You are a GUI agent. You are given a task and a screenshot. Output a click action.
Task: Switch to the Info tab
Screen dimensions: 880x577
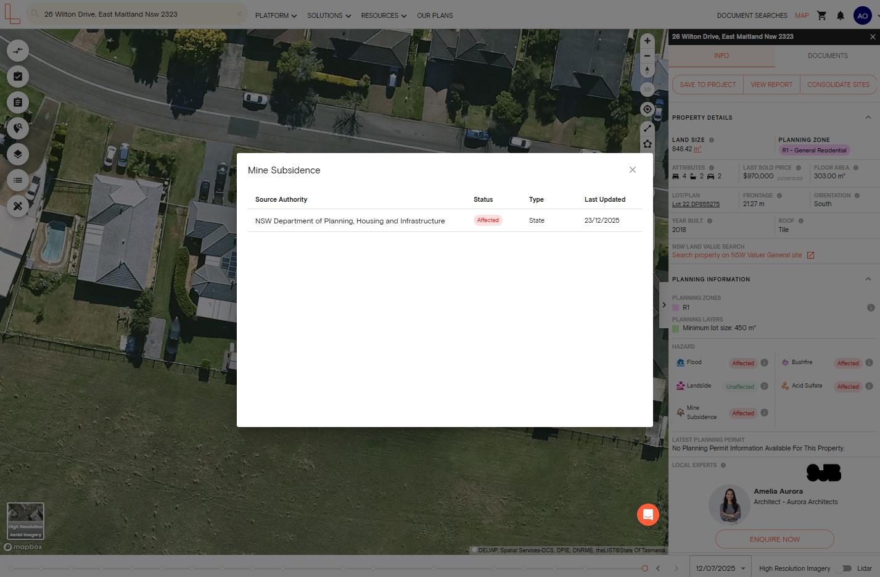pos(722,56)
